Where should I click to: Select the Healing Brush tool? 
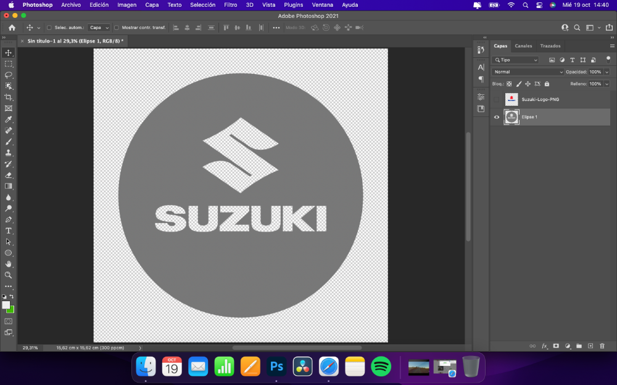click(x=8, y=131)
